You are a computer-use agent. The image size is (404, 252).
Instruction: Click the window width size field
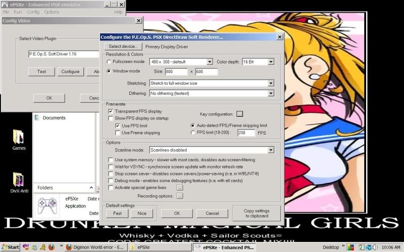click(x=176, y=72)
